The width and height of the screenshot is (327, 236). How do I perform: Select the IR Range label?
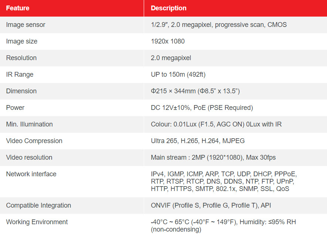pyautogui.click(x=20, y=74)
